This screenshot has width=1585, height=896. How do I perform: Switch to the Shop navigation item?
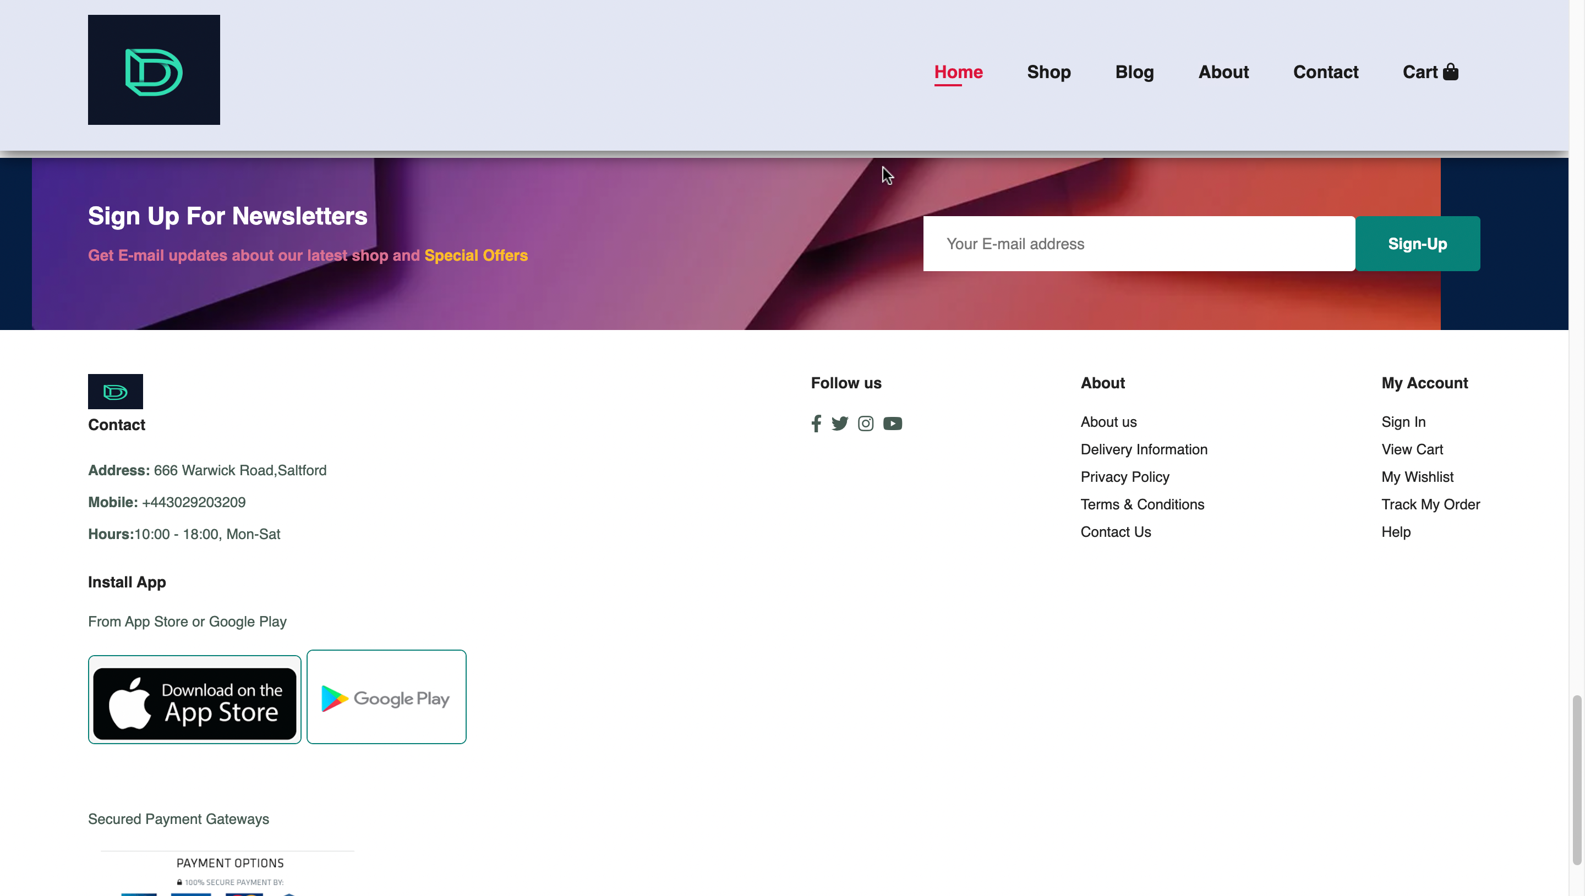(x=1049, y=72)
